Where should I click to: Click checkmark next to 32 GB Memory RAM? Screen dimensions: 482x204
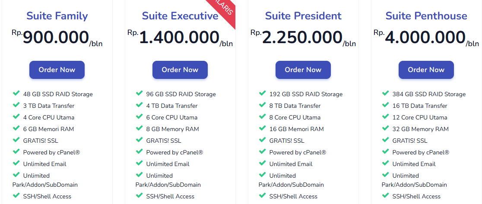[386, 128]
